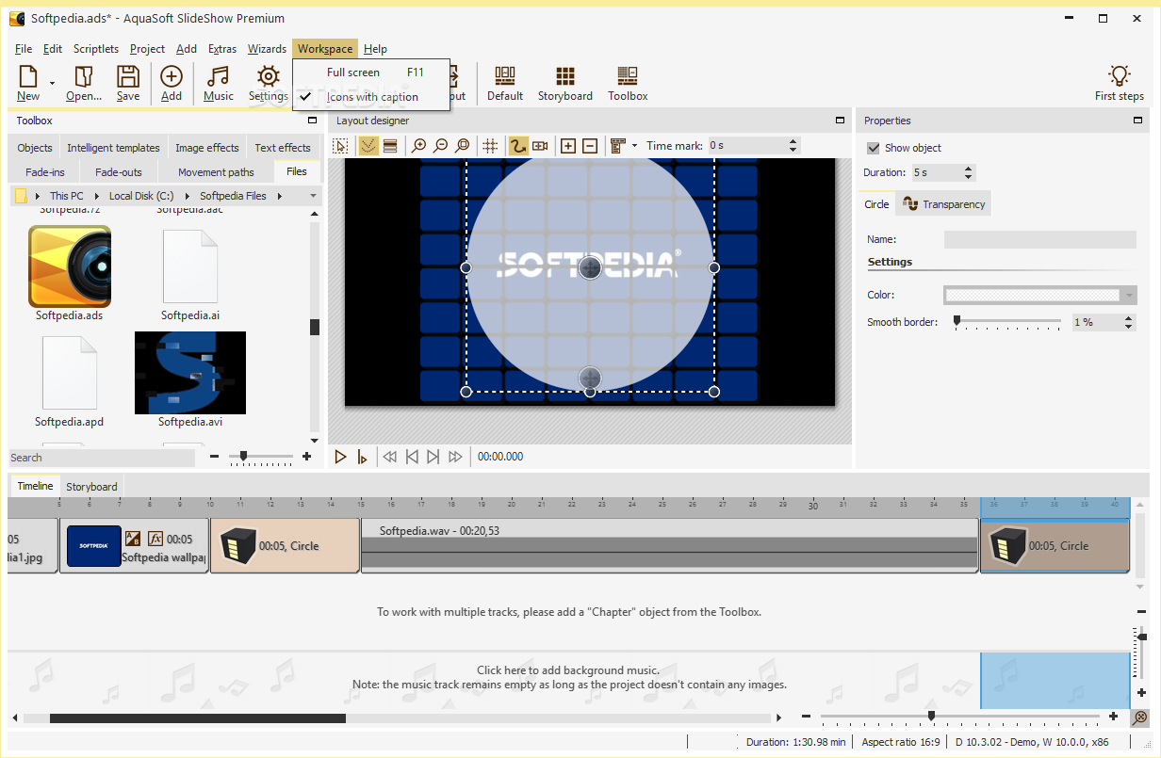
Task: Click the fast forward playback button
Action: 456,457
